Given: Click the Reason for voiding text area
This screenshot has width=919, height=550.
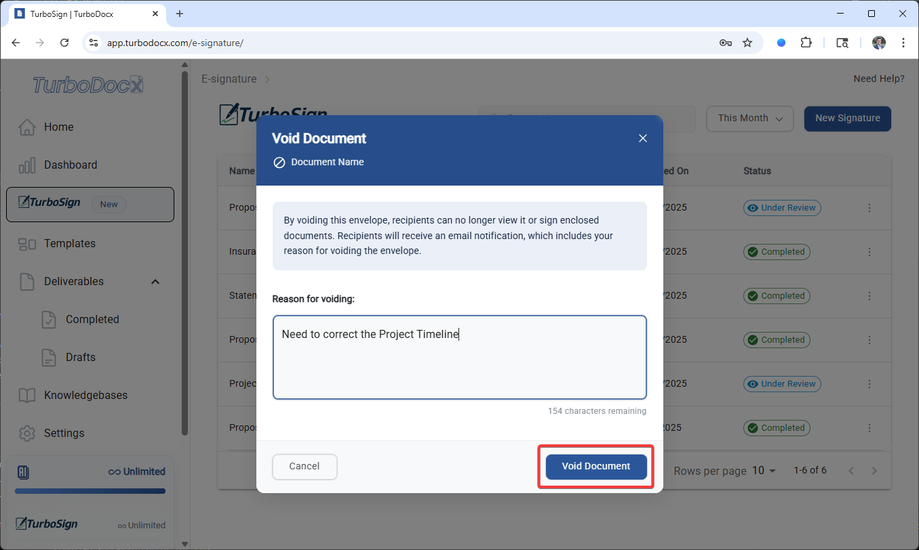Looking at the screenshot, I should (x=460, y=357).
